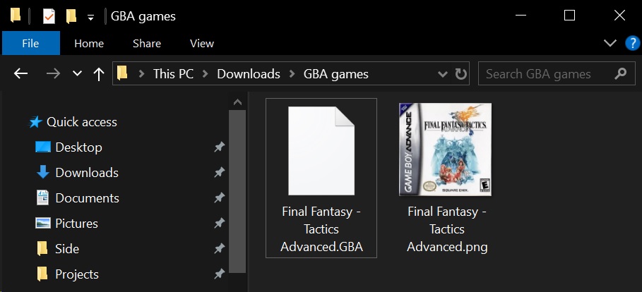Open the File menu
The width and height of the screenshot is (642, 292).
click(x=30, y=43)
